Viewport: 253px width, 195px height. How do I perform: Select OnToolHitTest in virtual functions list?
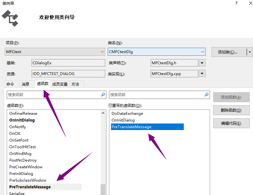tap(23, 147)
